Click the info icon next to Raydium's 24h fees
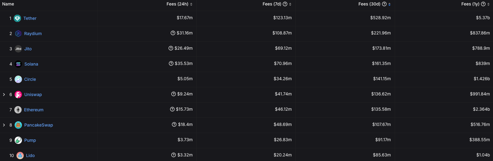Viewport: 493px width, 161px height. tap(173, 33)
